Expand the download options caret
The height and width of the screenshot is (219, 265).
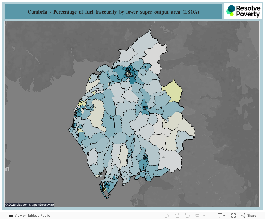point(224,216)
